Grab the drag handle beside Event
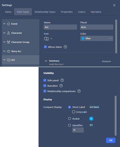 [x=4, y=24]
